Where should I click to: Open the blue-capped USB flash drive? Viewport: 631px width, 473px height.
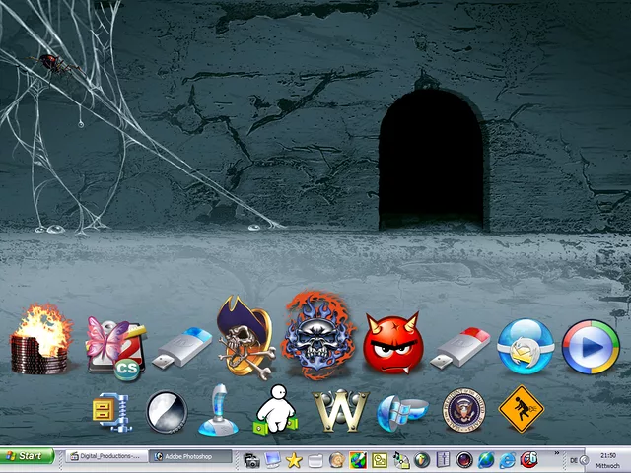point(182,346)
